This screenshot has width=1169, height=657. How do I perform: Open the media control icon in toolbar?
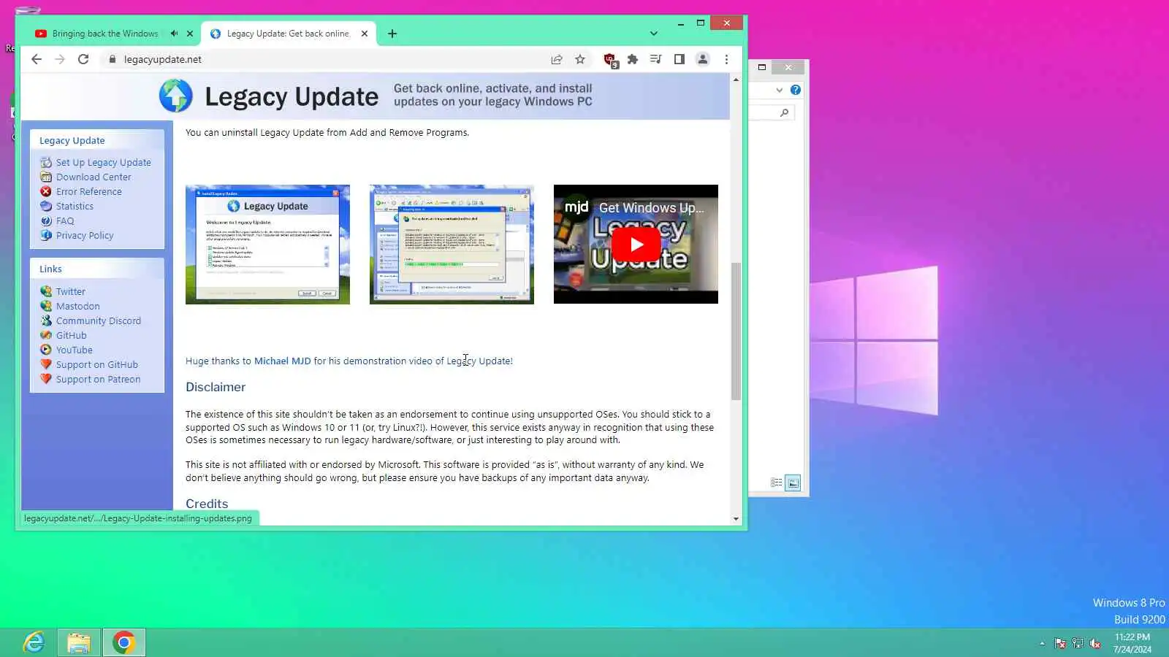click(655, 59)
